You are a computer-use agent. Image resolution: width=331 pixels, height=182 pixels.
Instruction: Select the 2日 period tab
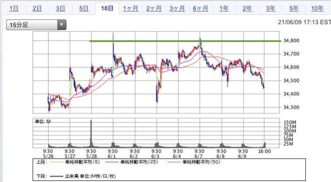(37, 8)
